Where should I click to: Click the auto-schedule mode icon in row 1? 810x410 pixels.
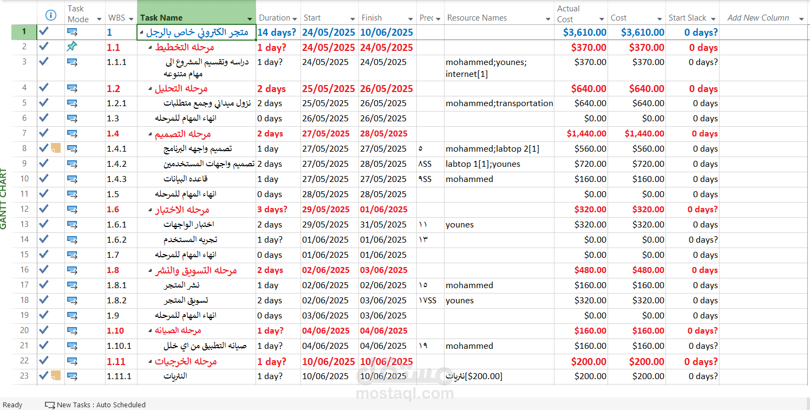pos(72,32)
